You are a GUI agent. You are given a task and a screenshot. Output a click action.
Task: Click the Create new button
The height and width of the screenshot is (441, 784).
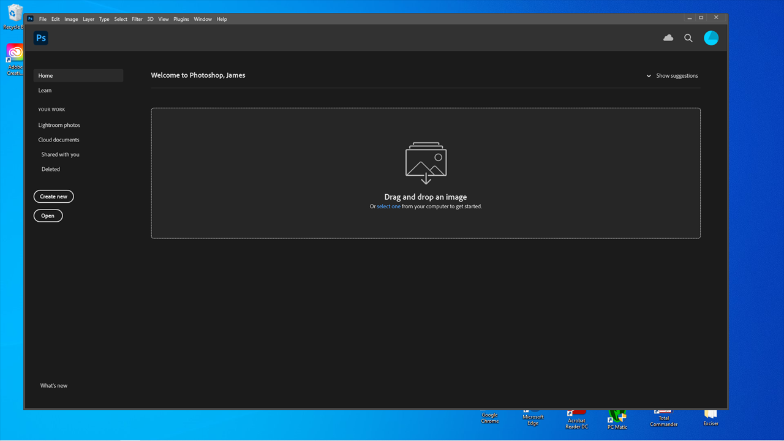coord(54,197)
